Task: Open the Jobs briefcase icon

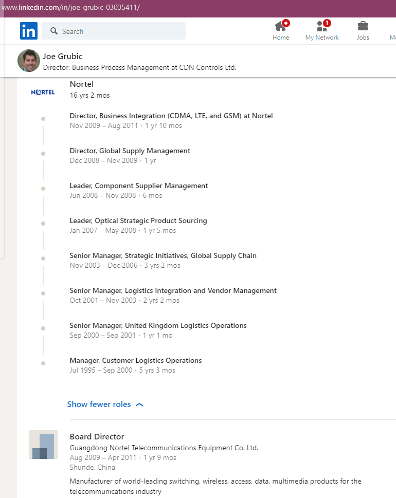Action: click(363, 31)
